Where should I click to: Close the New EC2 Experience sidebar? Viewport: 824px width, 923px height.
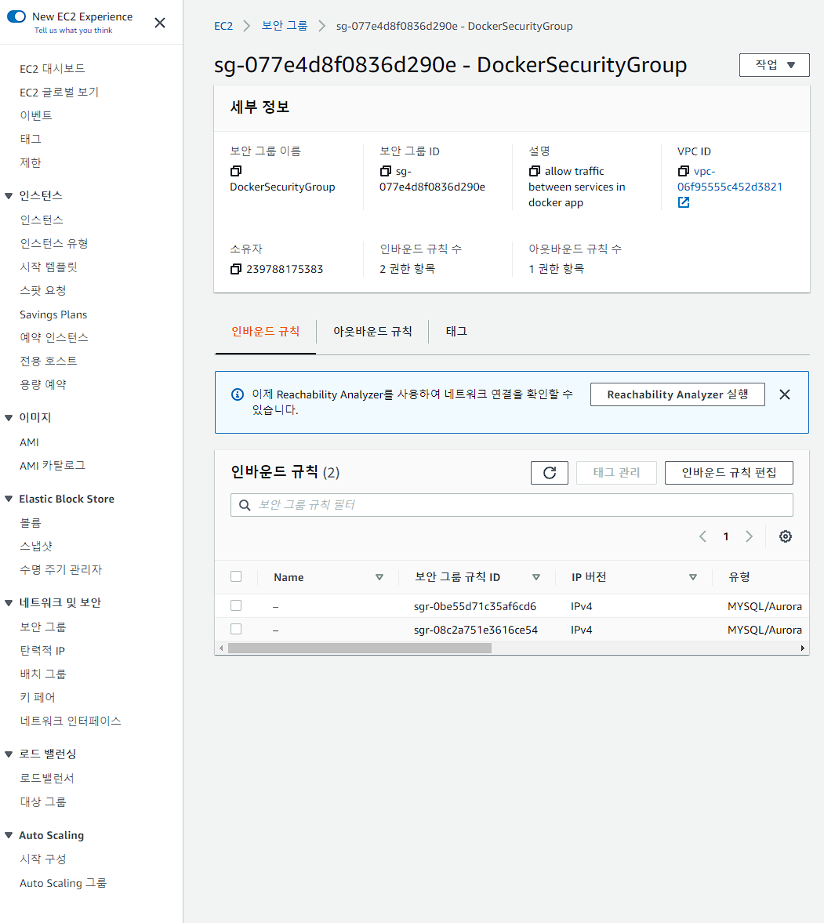coord(159,23)
